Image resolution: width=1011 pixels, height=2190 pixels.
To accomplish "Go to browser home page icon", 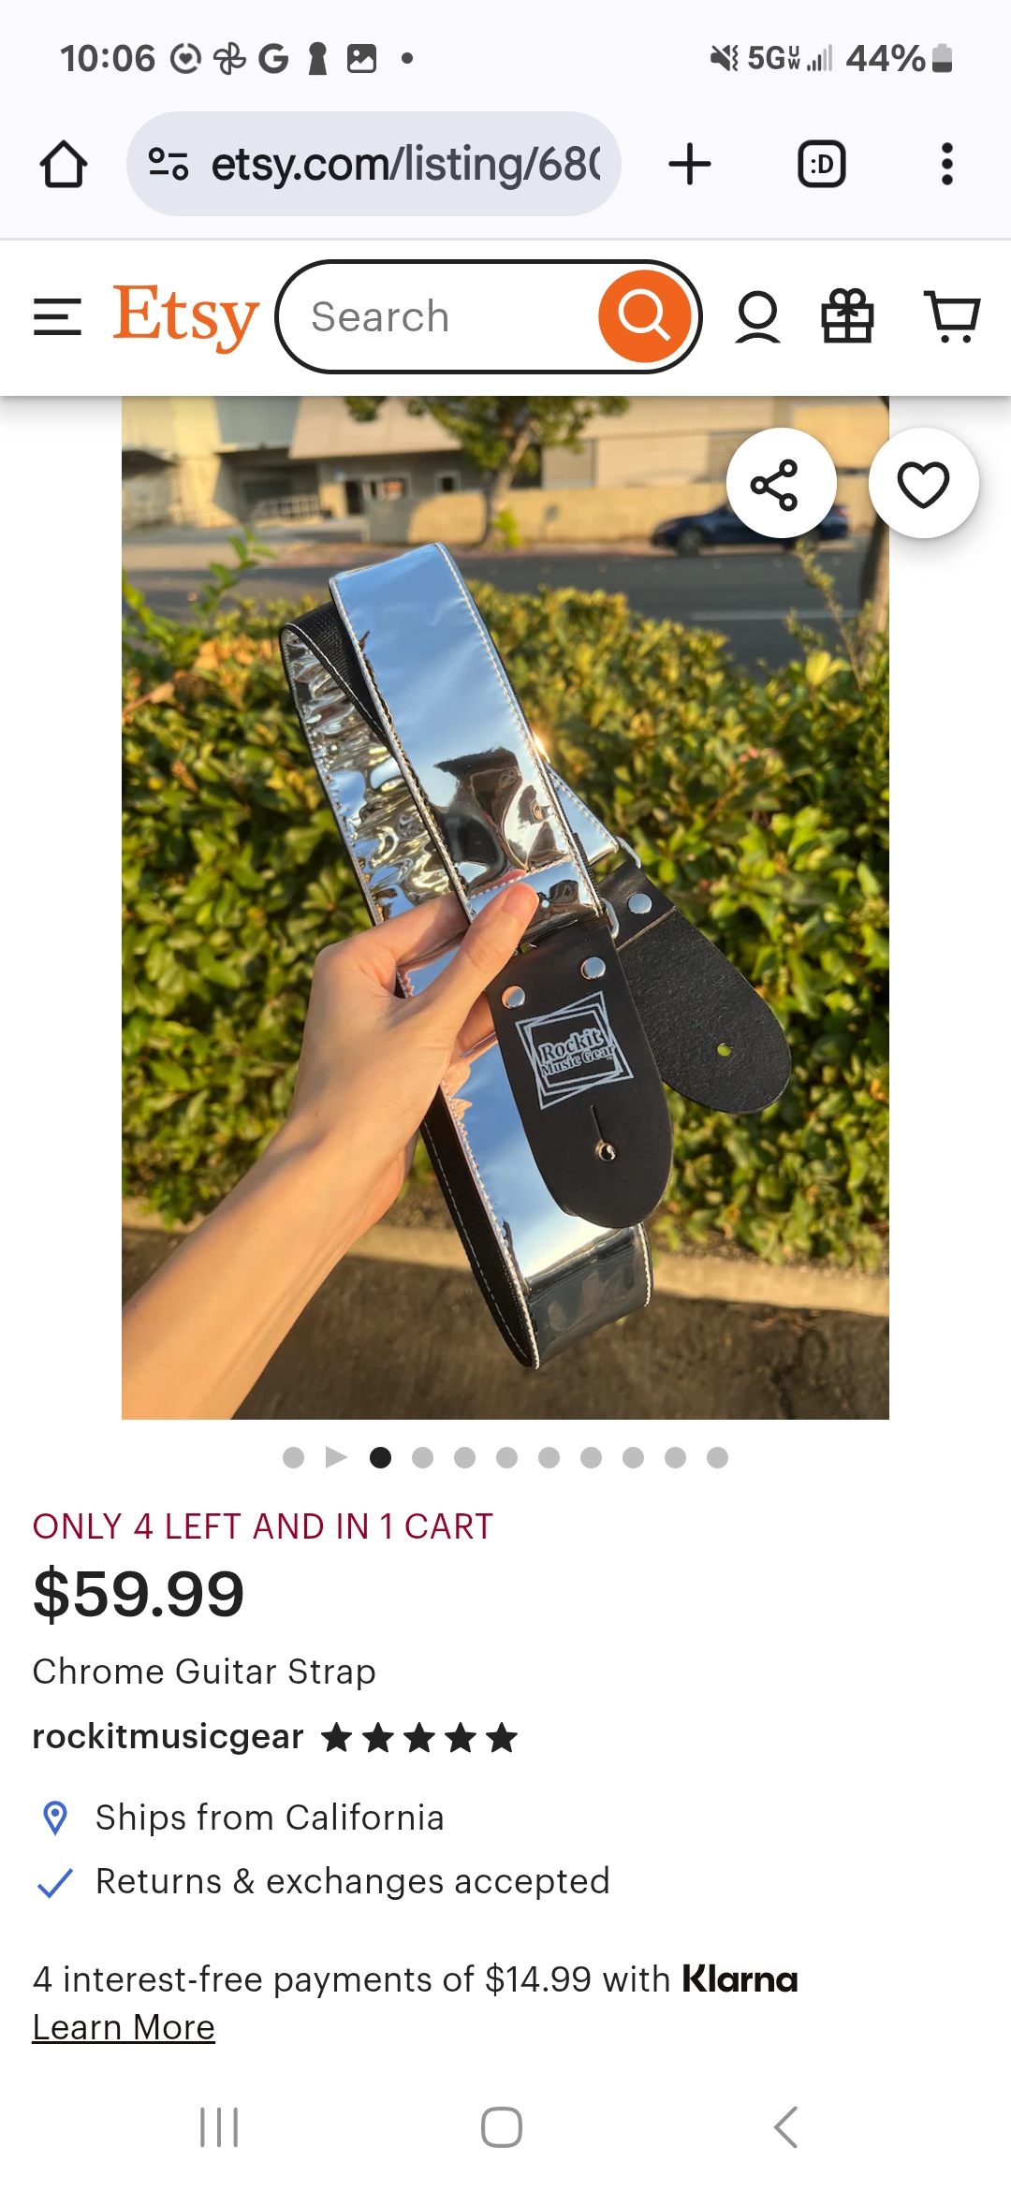I will 64,165.
